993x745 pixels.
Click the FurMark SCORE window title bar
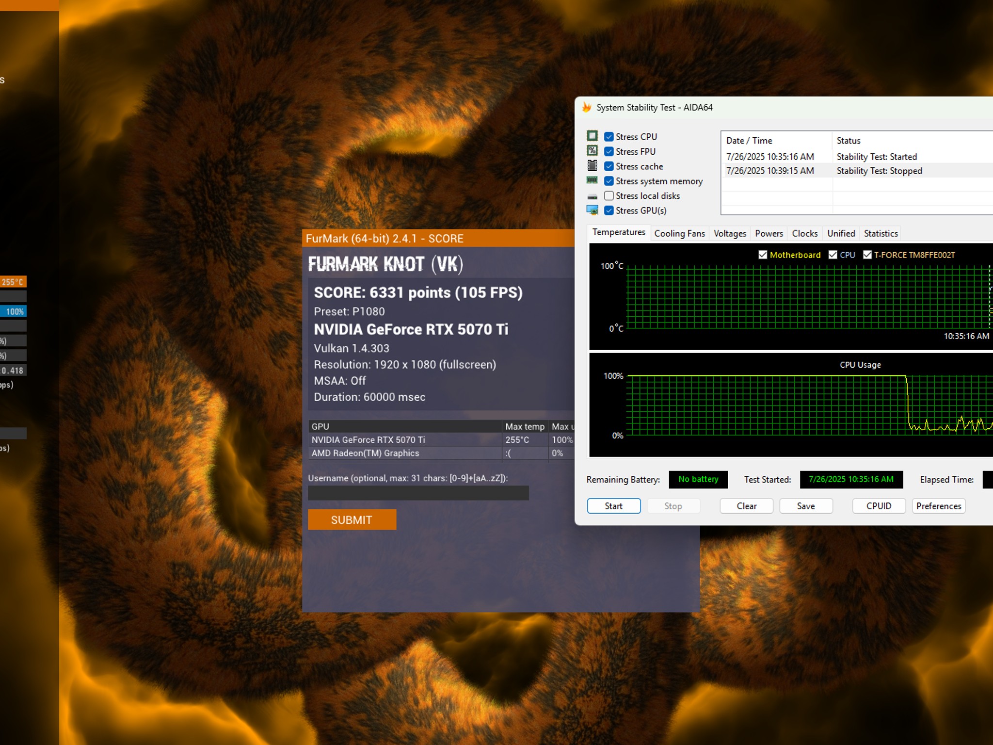click(x=438, y=238)
